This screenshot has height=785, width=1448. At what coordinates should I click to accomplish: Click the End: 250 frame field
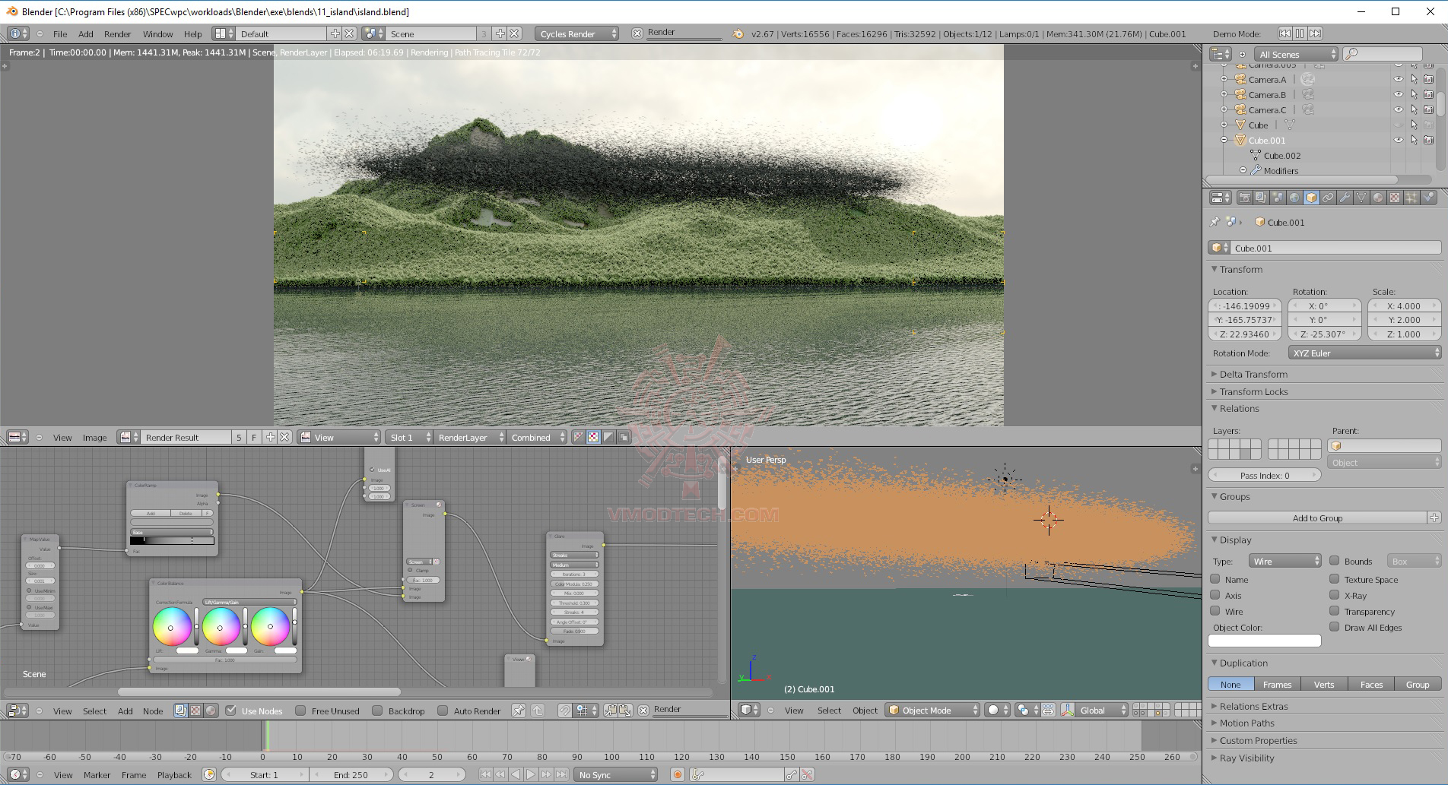tap(351, 774)
